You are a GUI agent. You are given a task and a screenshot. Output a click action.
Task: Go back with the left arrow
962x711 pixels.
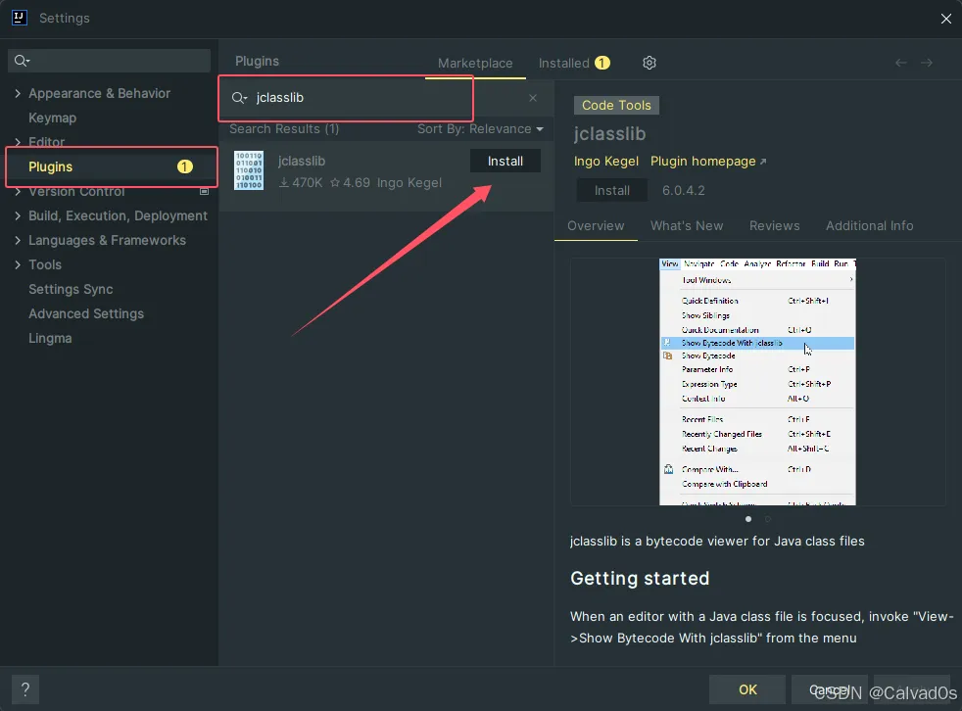900,63
